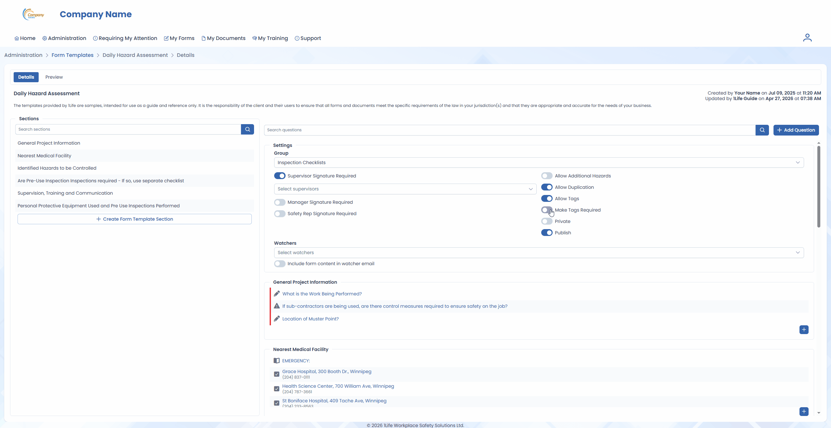Click checkbox icon for St Boniface Hospital entry
This screenshot has width=831, height=428.
277,403
